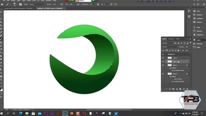Open the brush Mode dropdown in options bar
The image size is (206, 116).
click(x=37, y=4)
